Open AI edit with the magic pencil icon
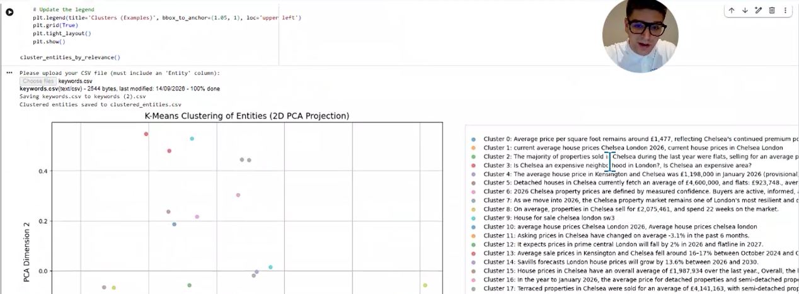 (759, 11)
